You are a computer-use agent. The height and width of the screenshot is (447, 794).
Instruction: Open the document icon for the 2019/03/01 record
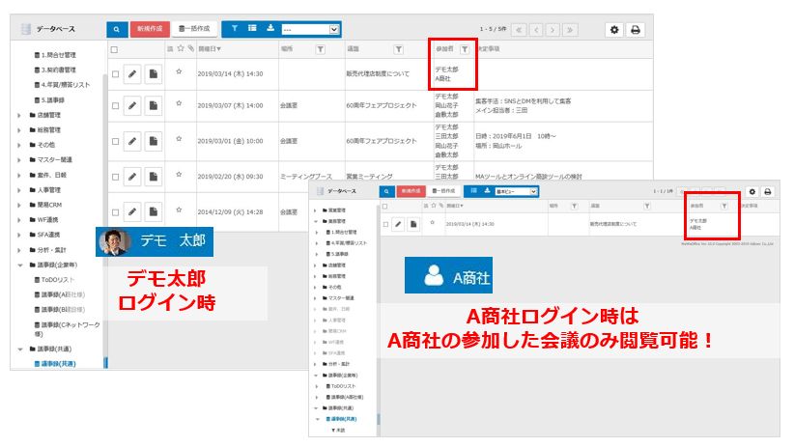click(x=153, y=141)
